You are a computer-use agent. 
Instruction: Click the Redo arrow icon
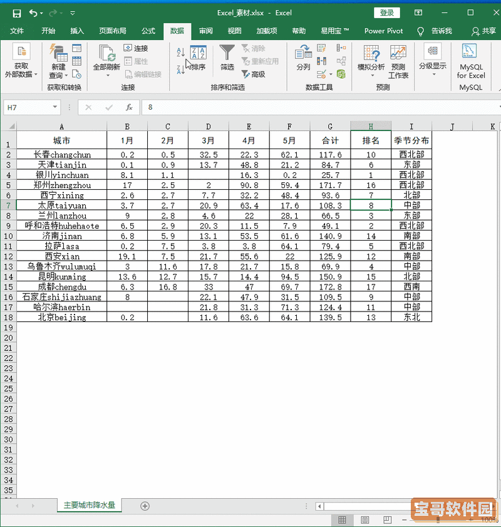[53, 13]
